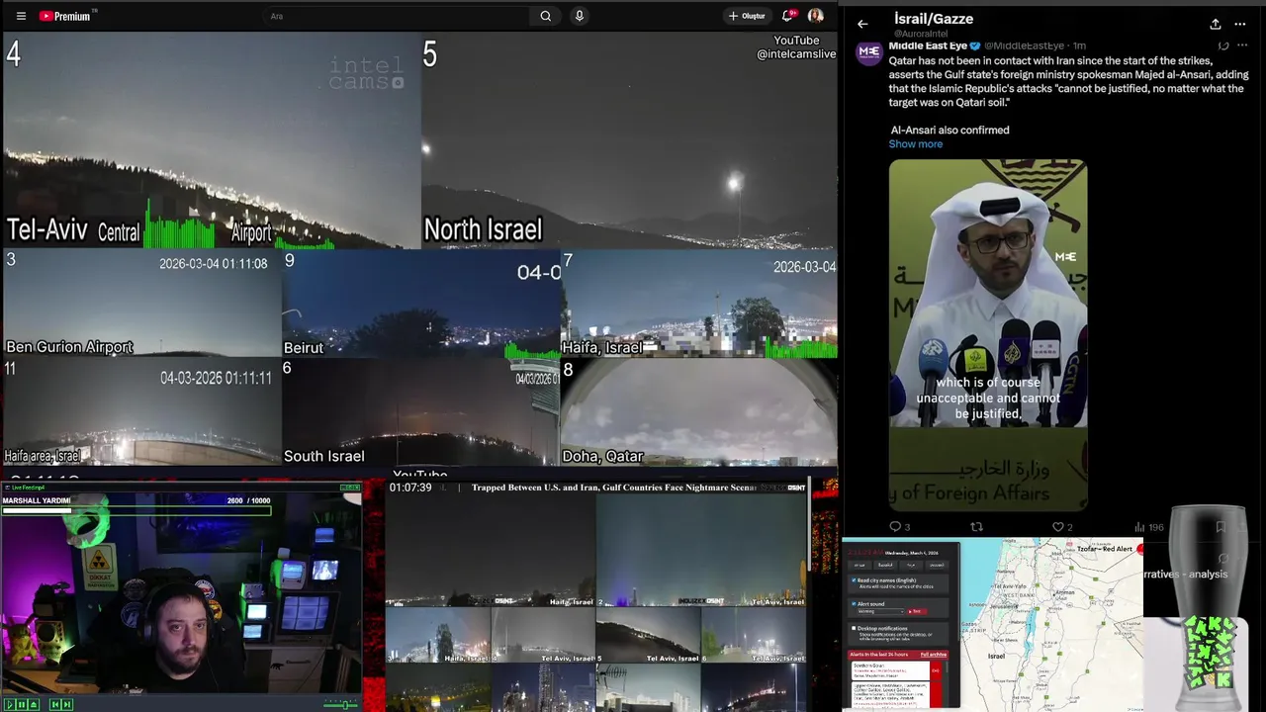Open the tweet's three-dot more menu

1243,45
